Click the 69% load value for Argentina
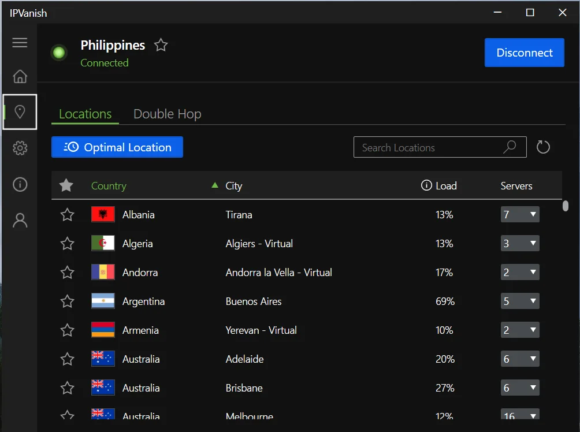The width and height of the screenshot is (580, 432). click(x=445, y=301)
